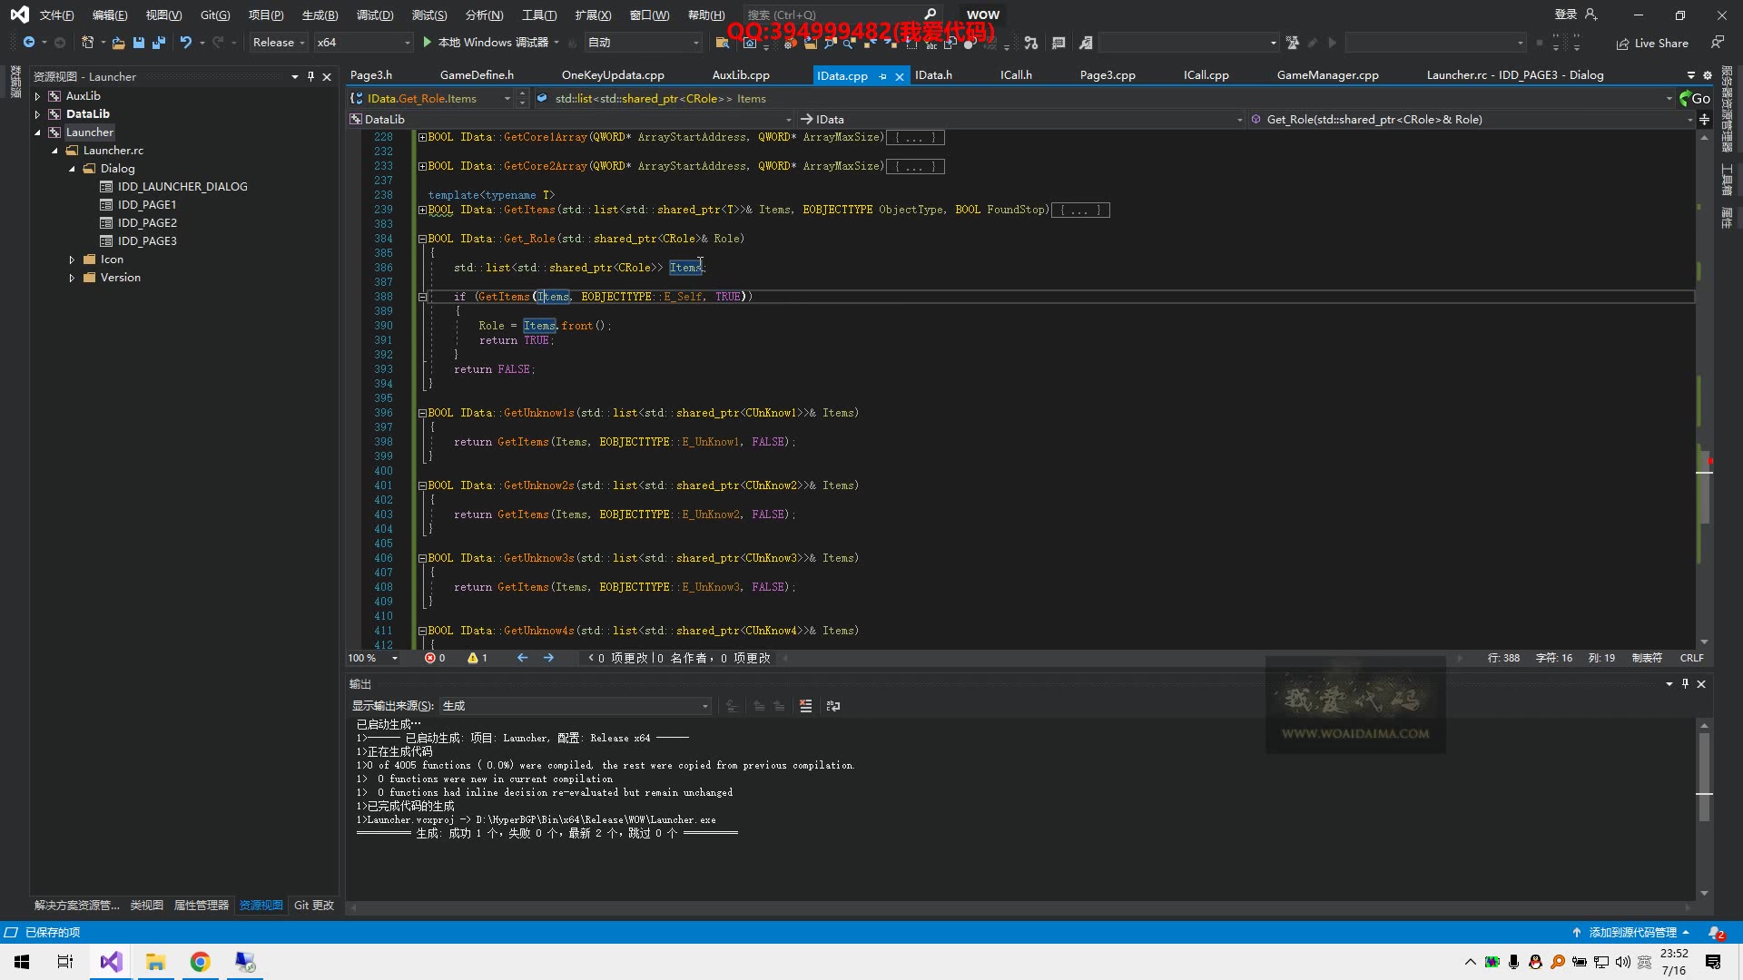The image size is (1743, 980).
Task: Open Chrome from the taskbar
Action: pos(200,962)
